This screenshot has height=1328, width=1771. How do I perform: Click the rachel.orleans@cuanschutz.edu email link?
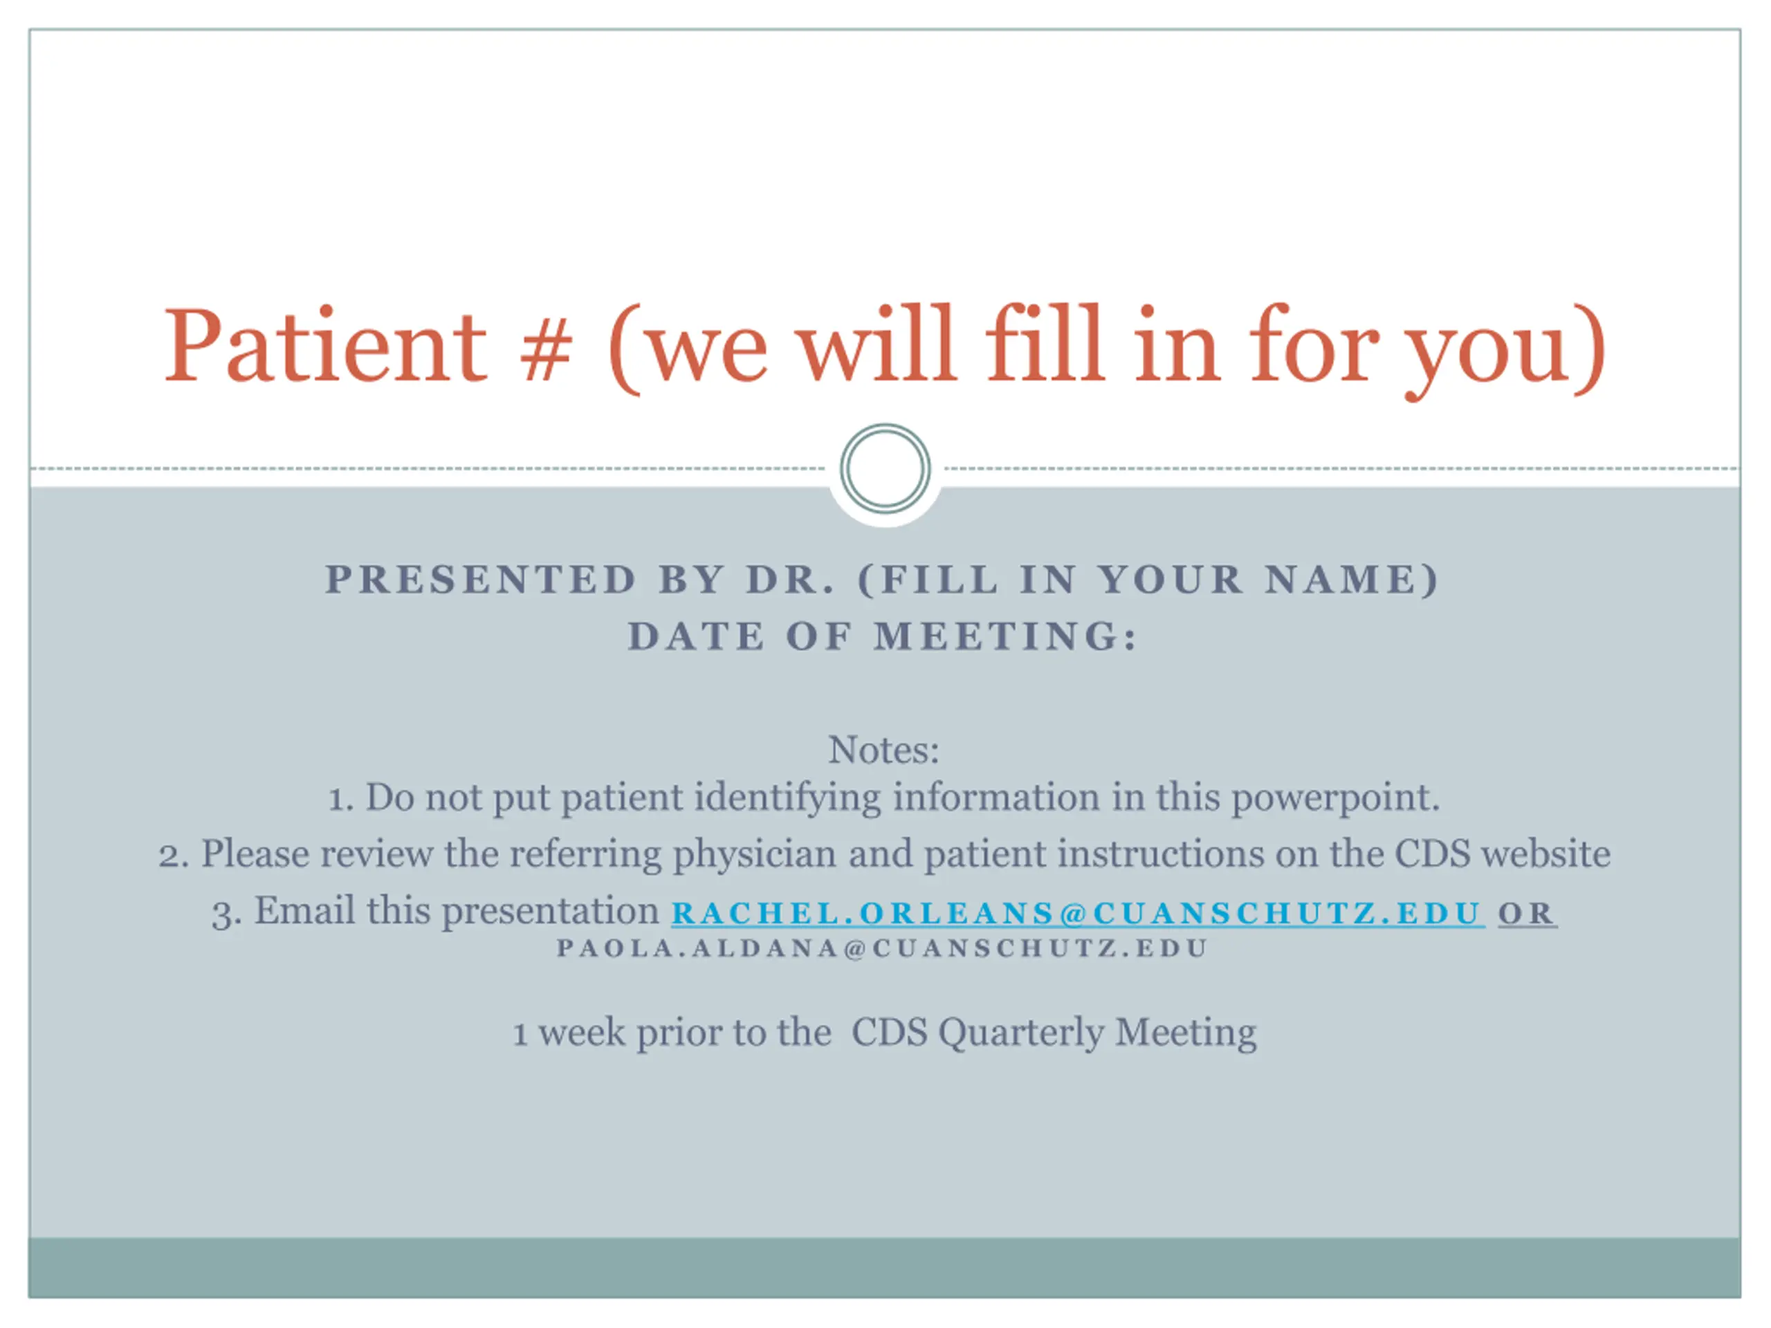click(1077, 914)
